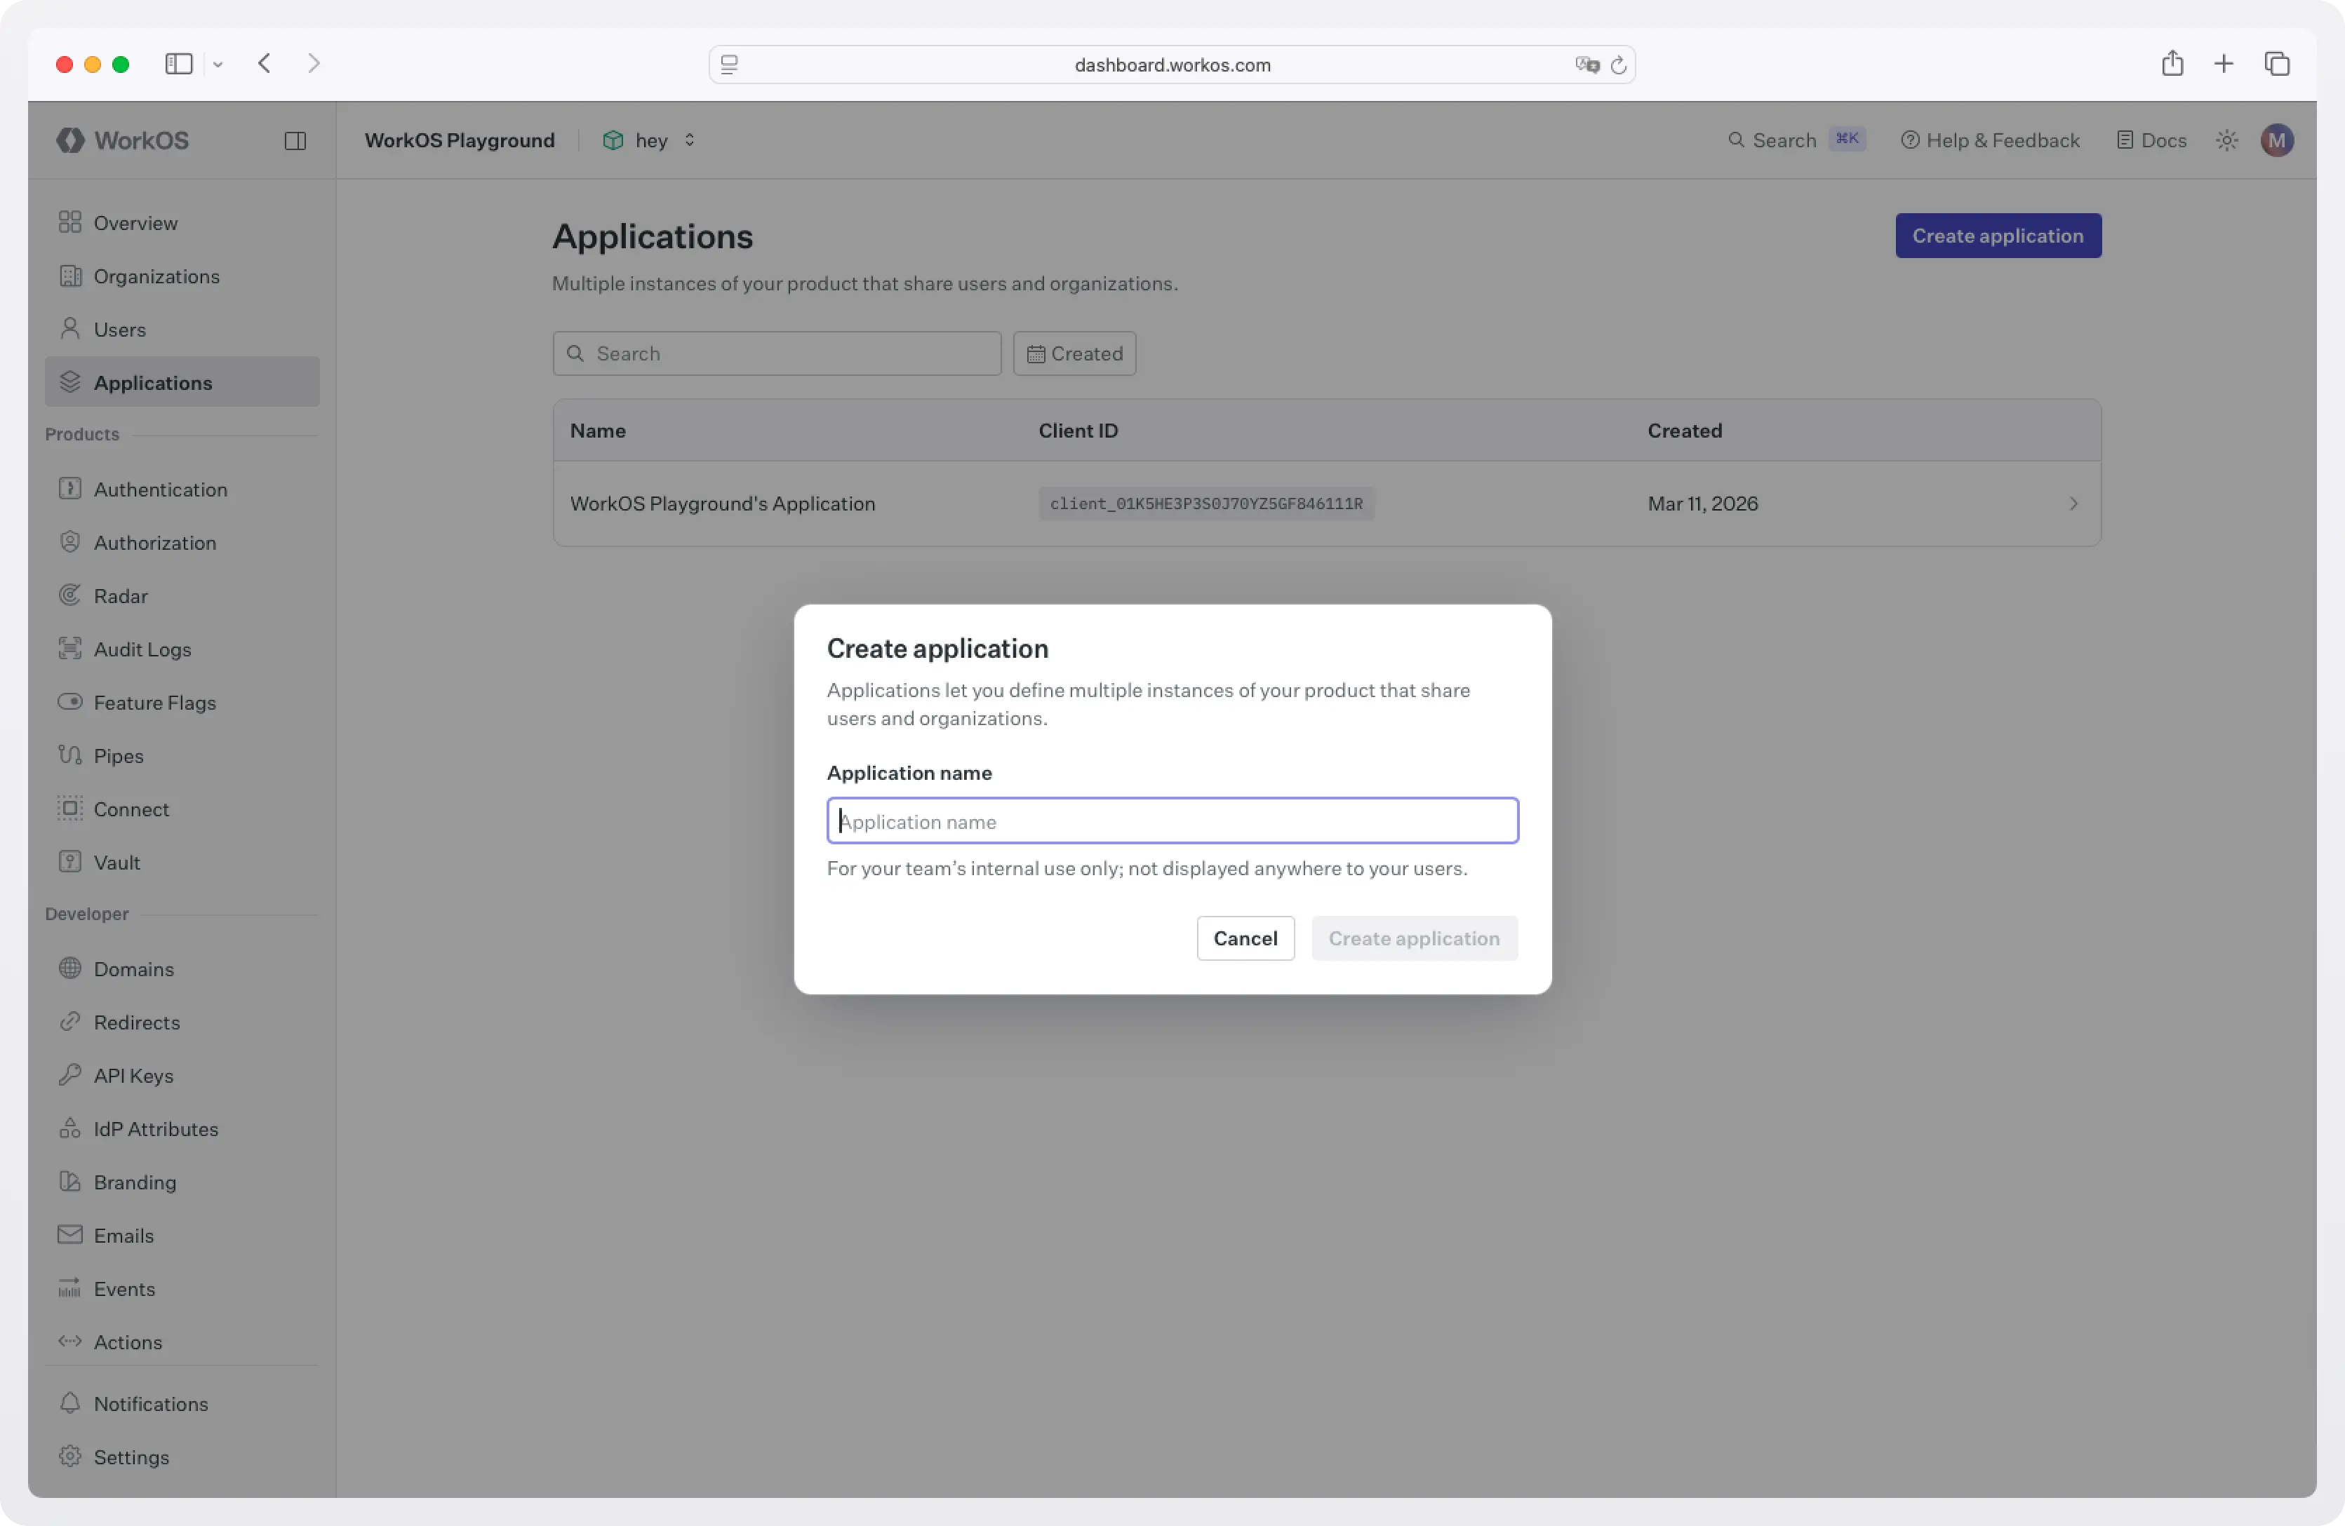This screenshot has height=1526, width=2345.
Task: Toggle light/dark theme sun icon
Action: pos(2226,140)
